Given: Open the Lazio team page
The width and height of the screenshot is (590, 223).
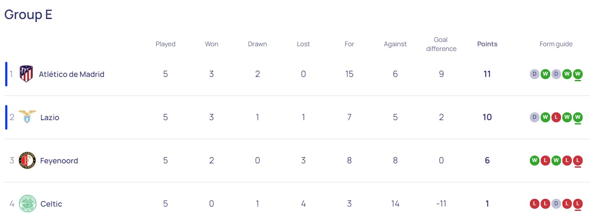Looking at the screenshot, I should pos(50,117).
